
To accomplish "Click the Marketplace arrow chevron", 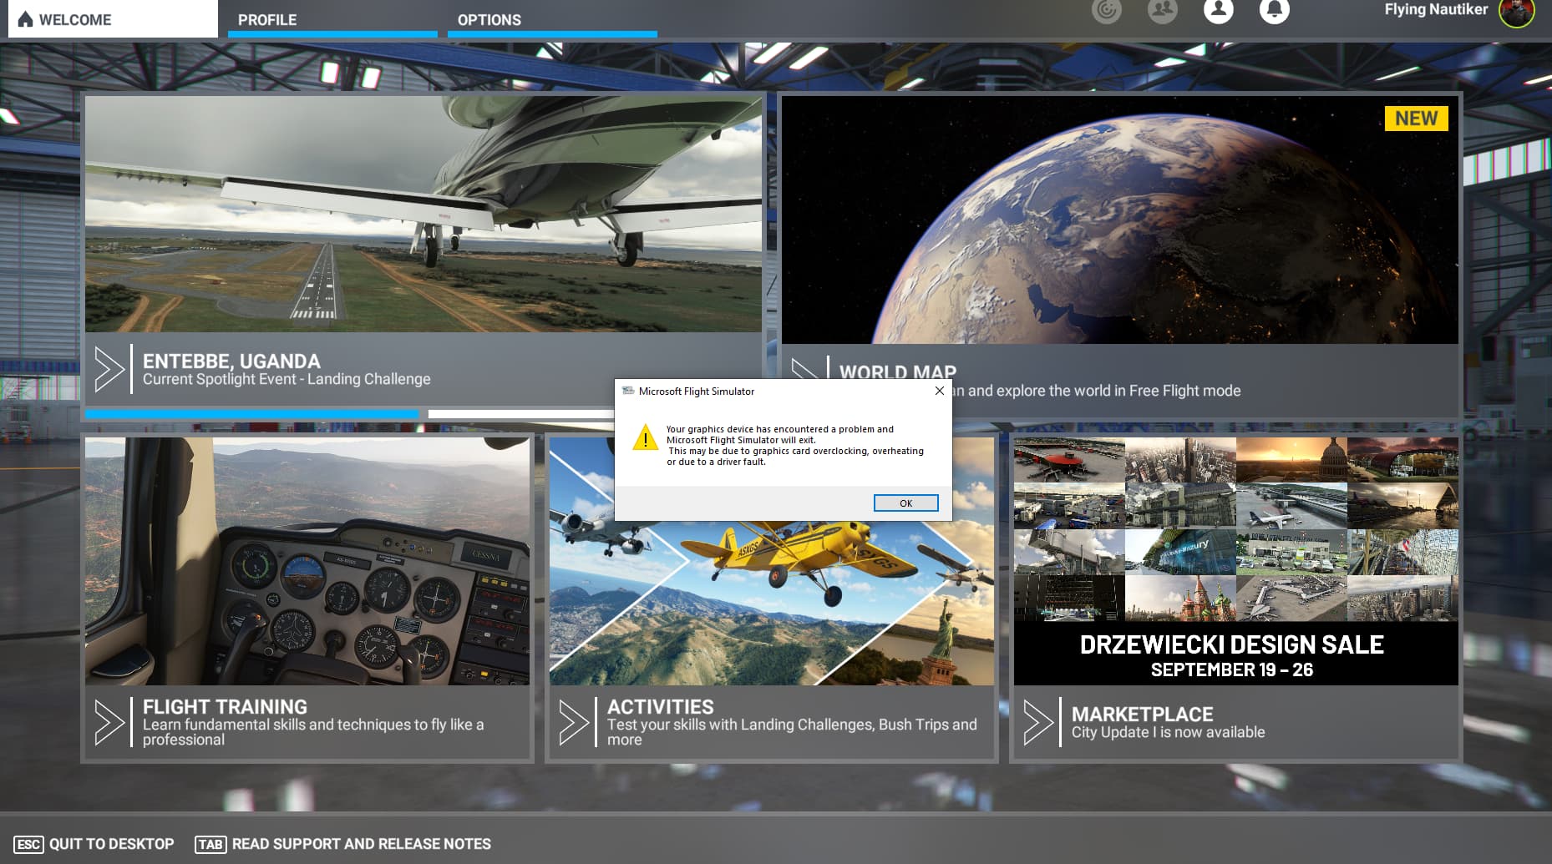I will 1038,722.
